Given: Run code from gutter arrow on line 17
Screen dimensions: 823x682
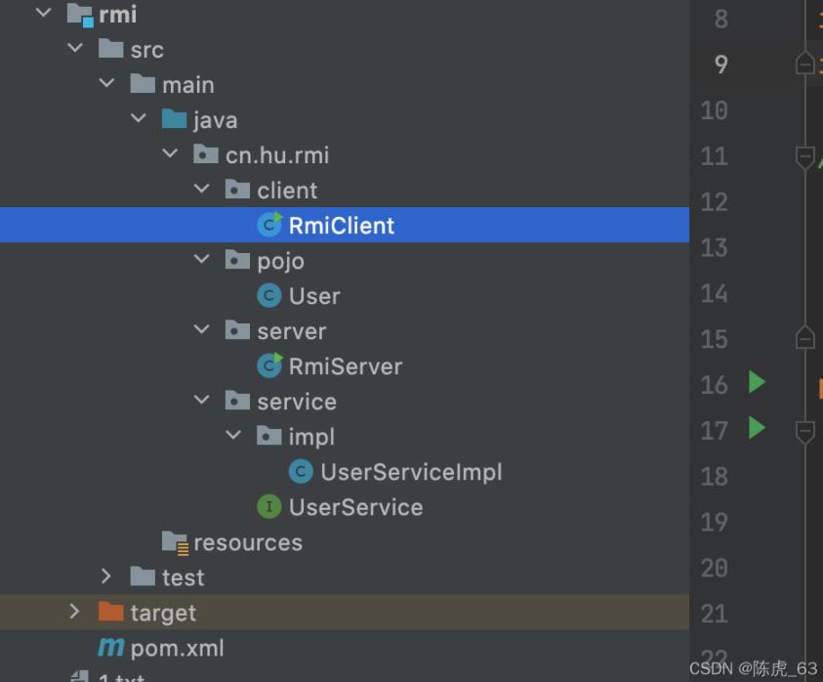Looking at the screenshot, I should point(757,428).
